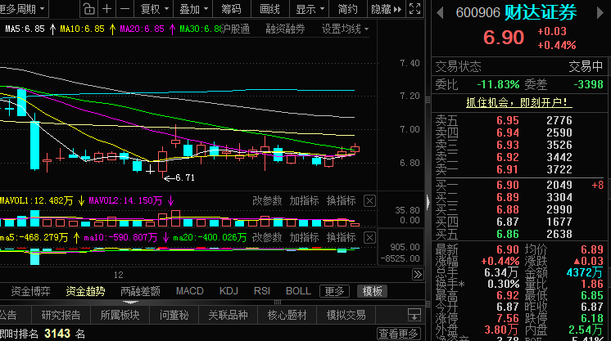Switch to the BOLL indicator
This screenshot has width=611, height=341.
coord(298,291)
